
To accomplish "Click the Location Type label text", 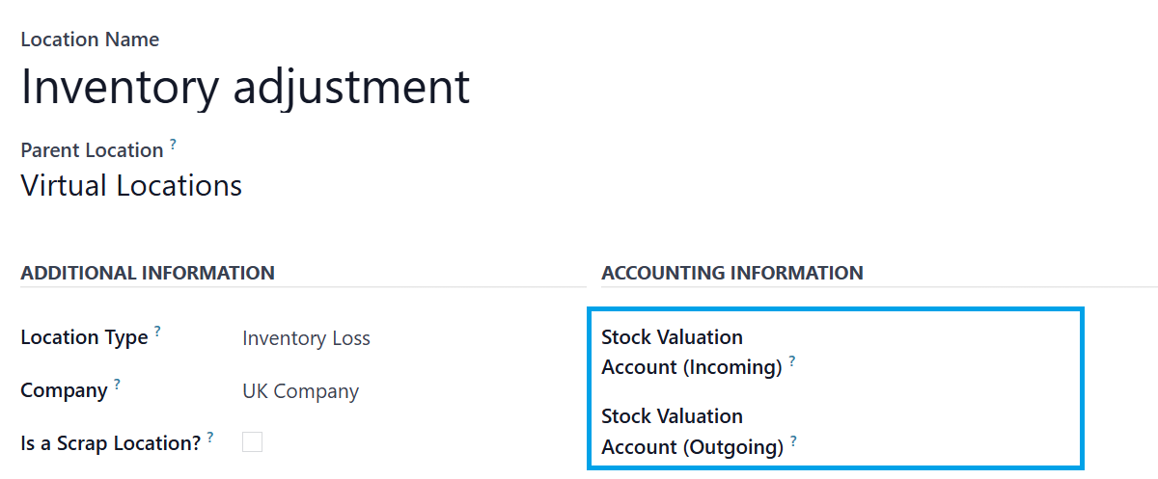I will (x=84, y=338).
